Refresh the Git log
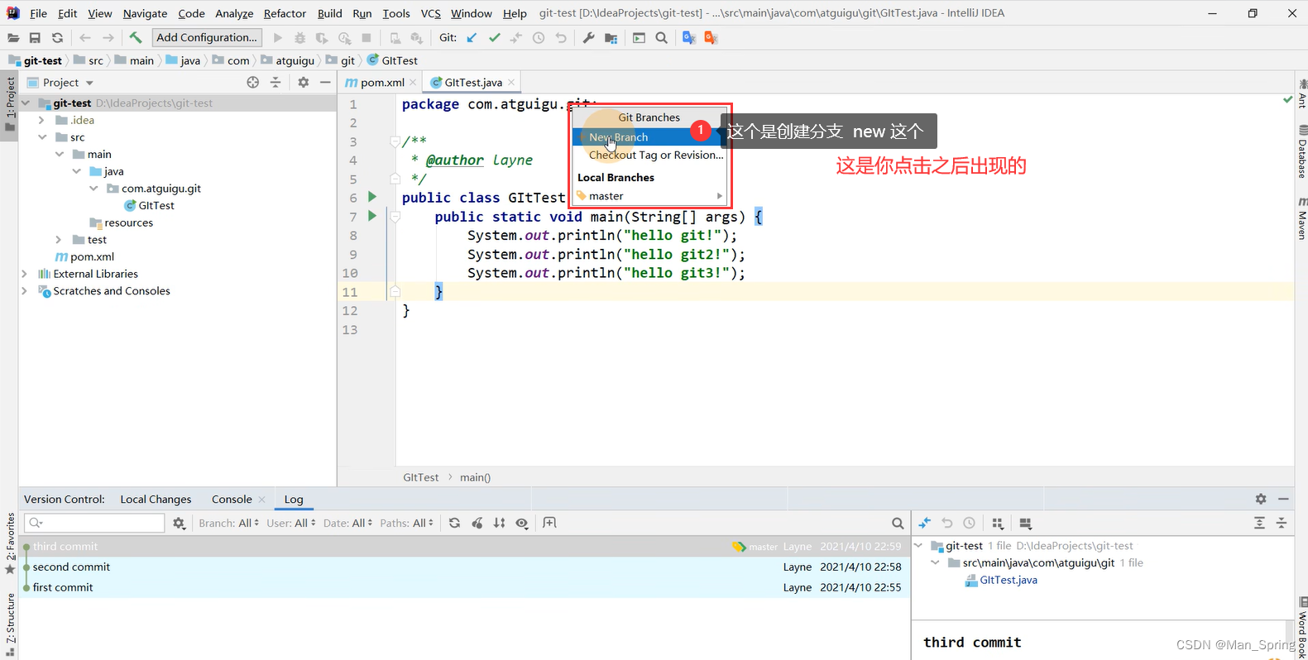Viewport: 1308px width, 660px height. pos(454,523)
